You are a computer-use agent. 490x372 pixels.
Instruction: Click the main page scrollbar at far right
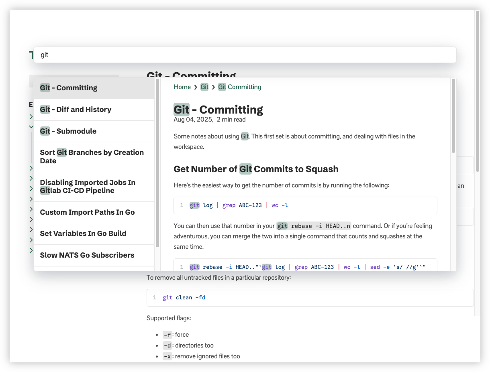(x=478, y=91)
